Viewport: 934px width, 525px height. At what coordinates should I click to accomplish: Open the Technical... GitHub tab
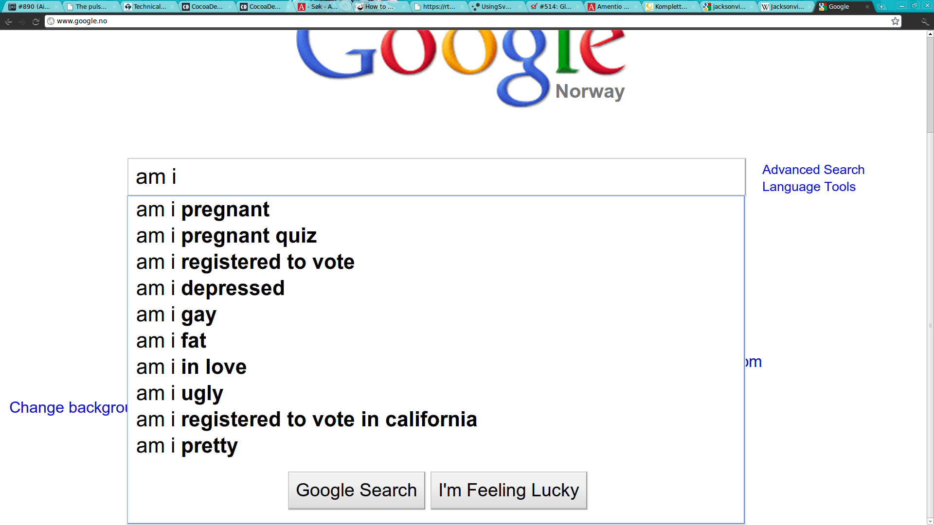click(x=148, y=7)
